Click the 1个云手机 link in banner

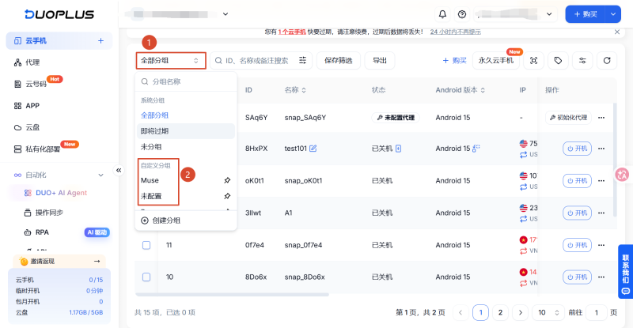tap(292, 32)
